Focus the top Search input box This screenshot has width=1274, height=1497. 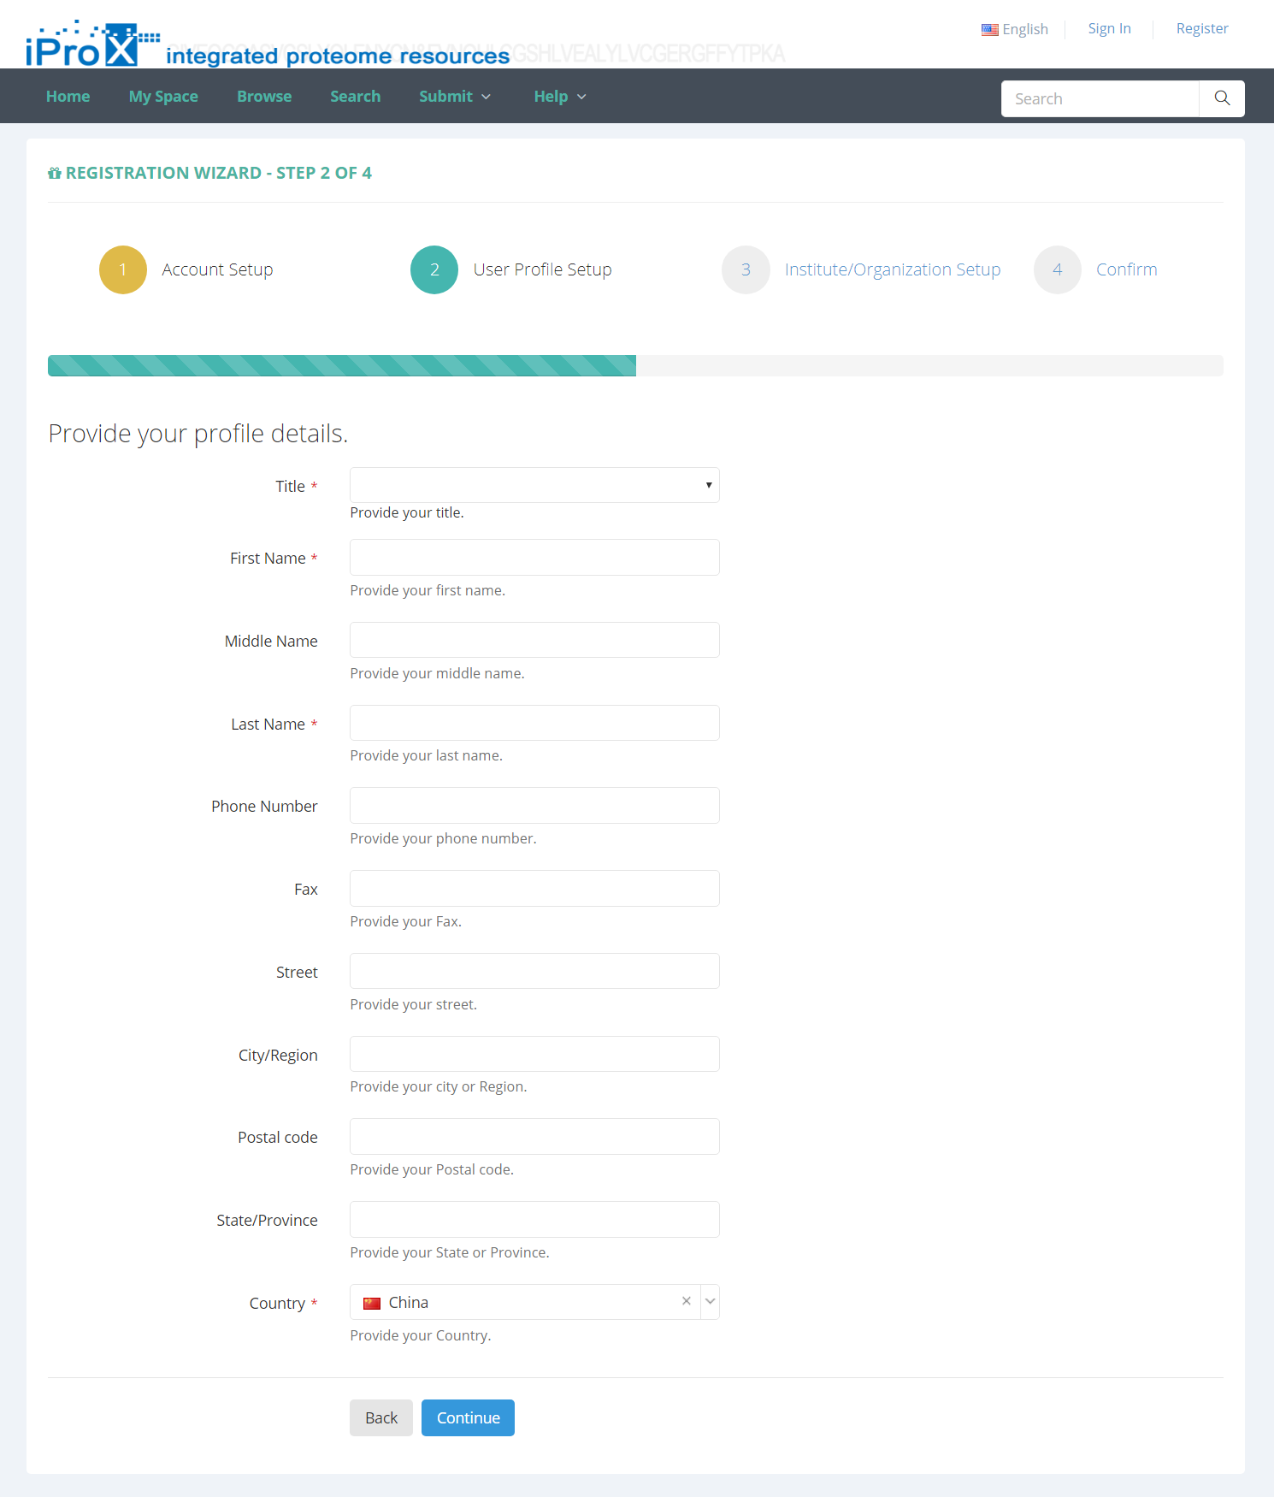click(x=1100, y=98)
